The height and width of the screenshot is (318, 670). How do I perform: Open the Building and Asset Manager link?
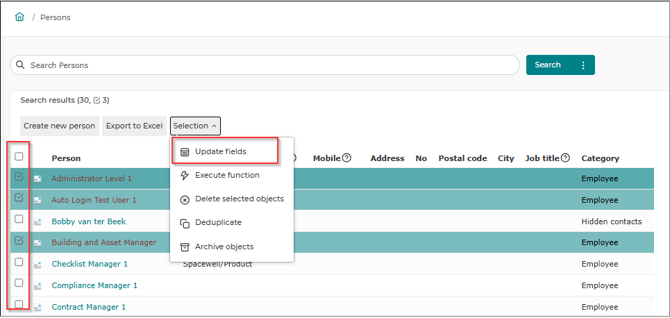(x=104, y=242)
